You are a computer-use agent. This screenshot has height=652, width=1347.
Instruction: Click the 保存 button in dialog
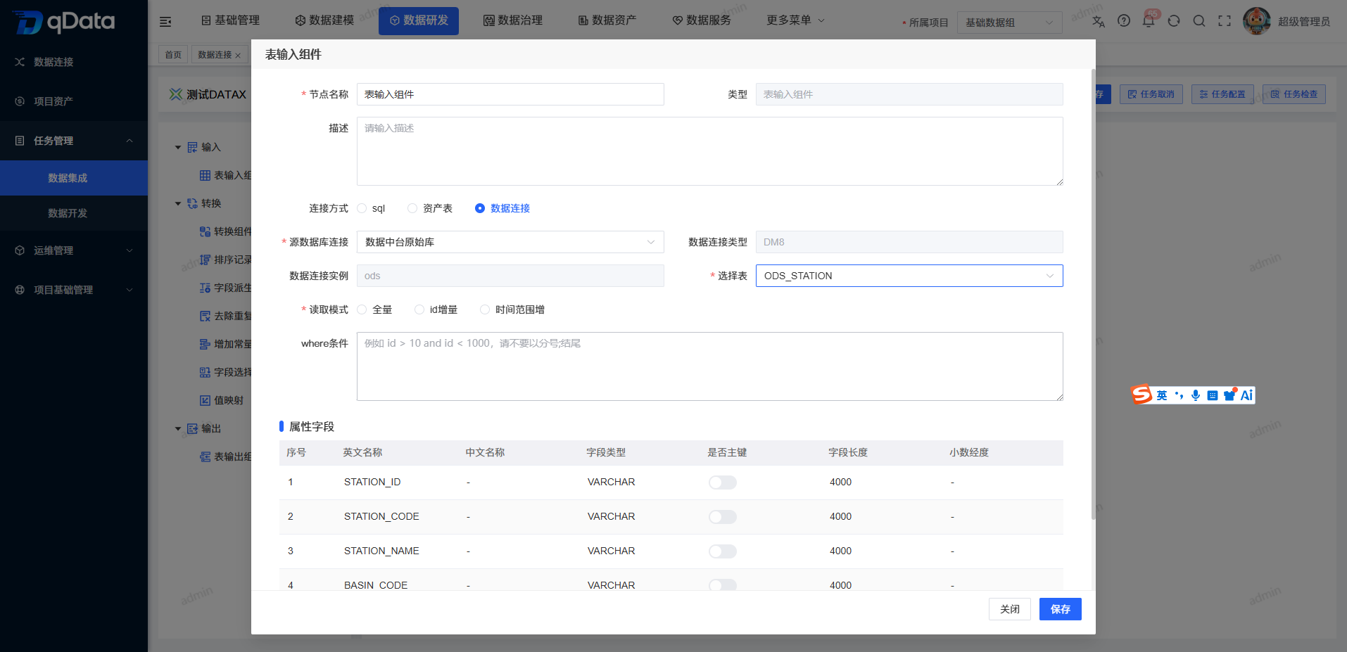coord(1061,609)
